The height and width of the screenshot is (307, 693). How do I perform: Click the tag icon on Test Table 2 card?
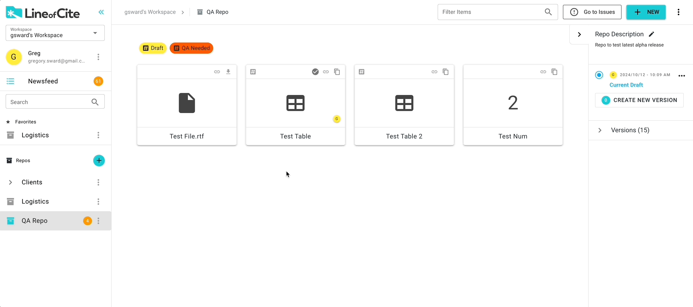pyautogui.click(x=362, y=72)
